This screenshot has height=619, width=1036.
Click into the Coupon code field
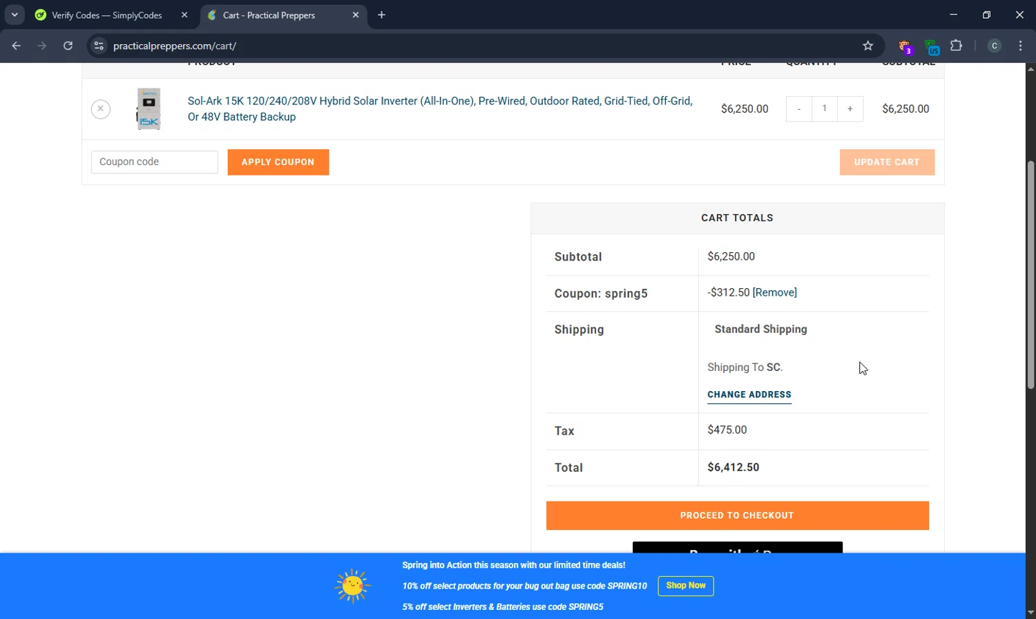click(x=155, y=162)
